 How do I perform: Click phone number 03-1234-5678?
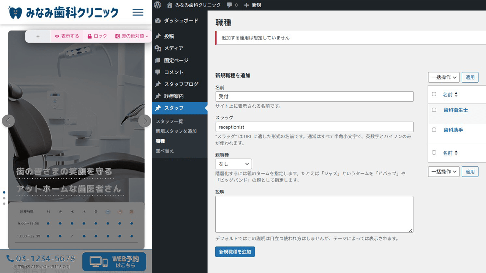pos(46,259)
